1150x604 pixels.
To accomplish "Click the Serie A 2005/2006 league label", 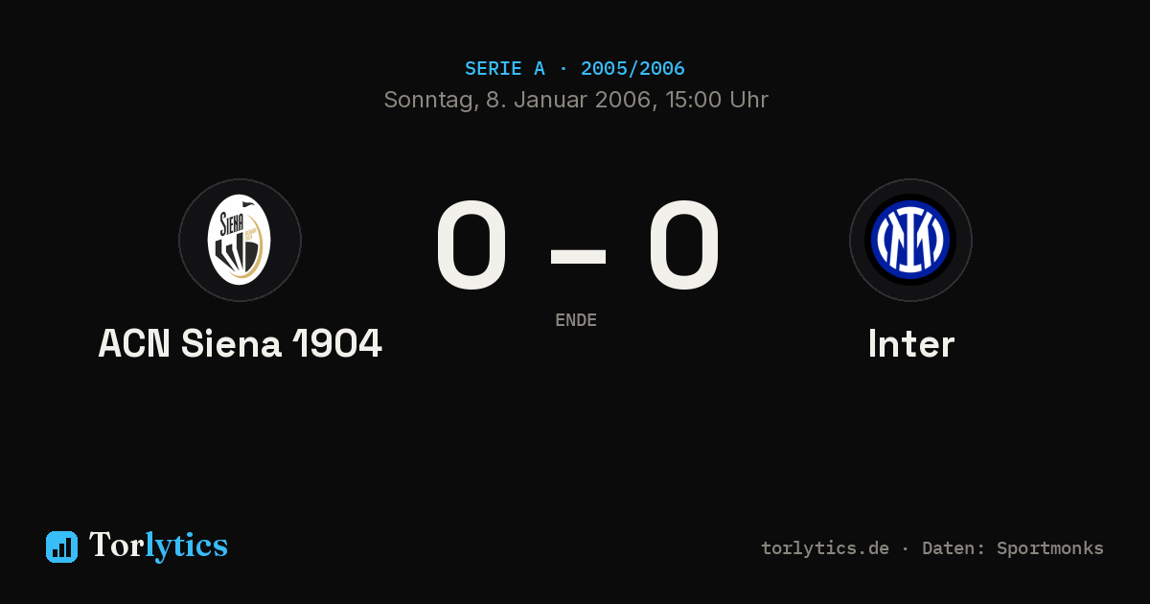I will [x=575, y=69].
